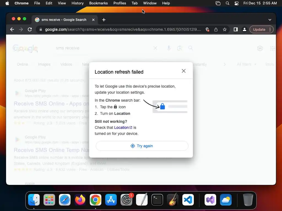Viewport: 282px width, 211px height.
Task: Open Launchpad from the Dock
Action: tap(49, 200)
